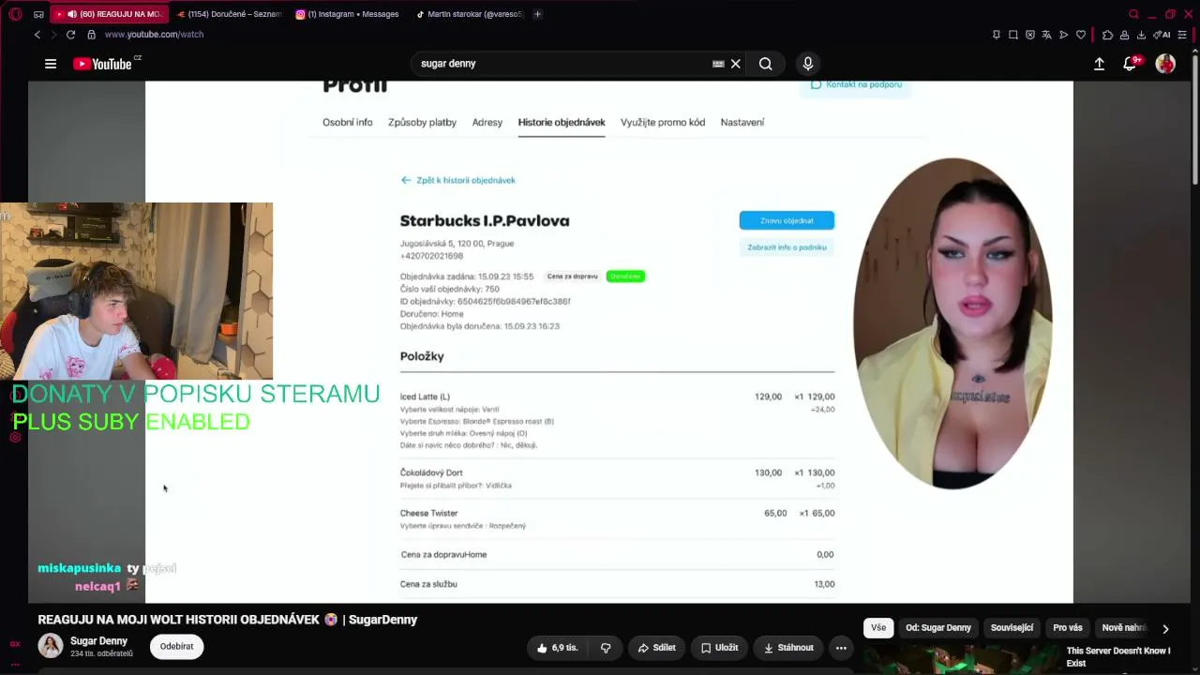This screenshot has height=675, width=1200.
Task: Click the YouTube search input field
Action: 562,64
